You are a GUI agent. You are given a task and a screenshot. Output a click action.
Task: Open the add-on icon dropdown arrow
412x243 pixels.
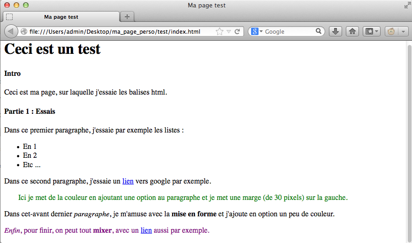(x=404, y=31)
